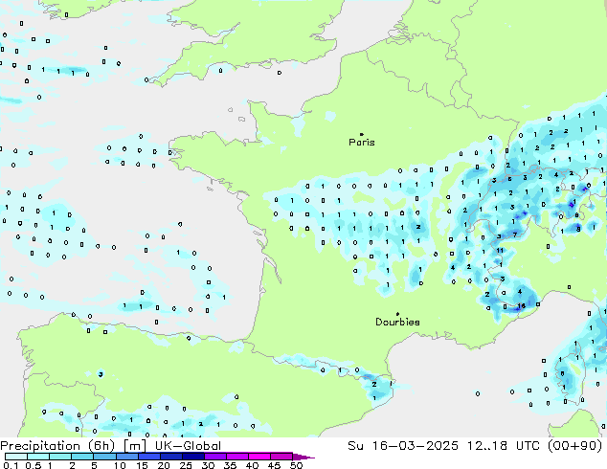
Task: Click the '0.5' legend value label
Action: pyautogui.click(x=34, y=465)
